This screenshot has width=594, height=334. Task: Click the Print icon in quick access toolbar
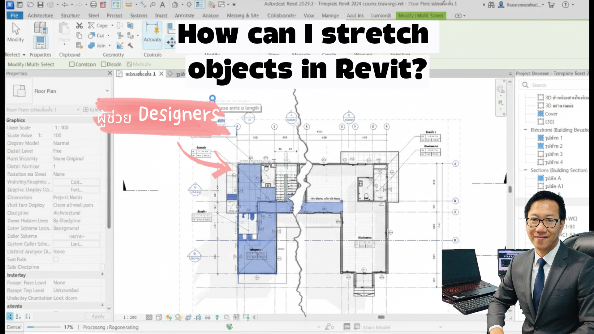(93, 5)
